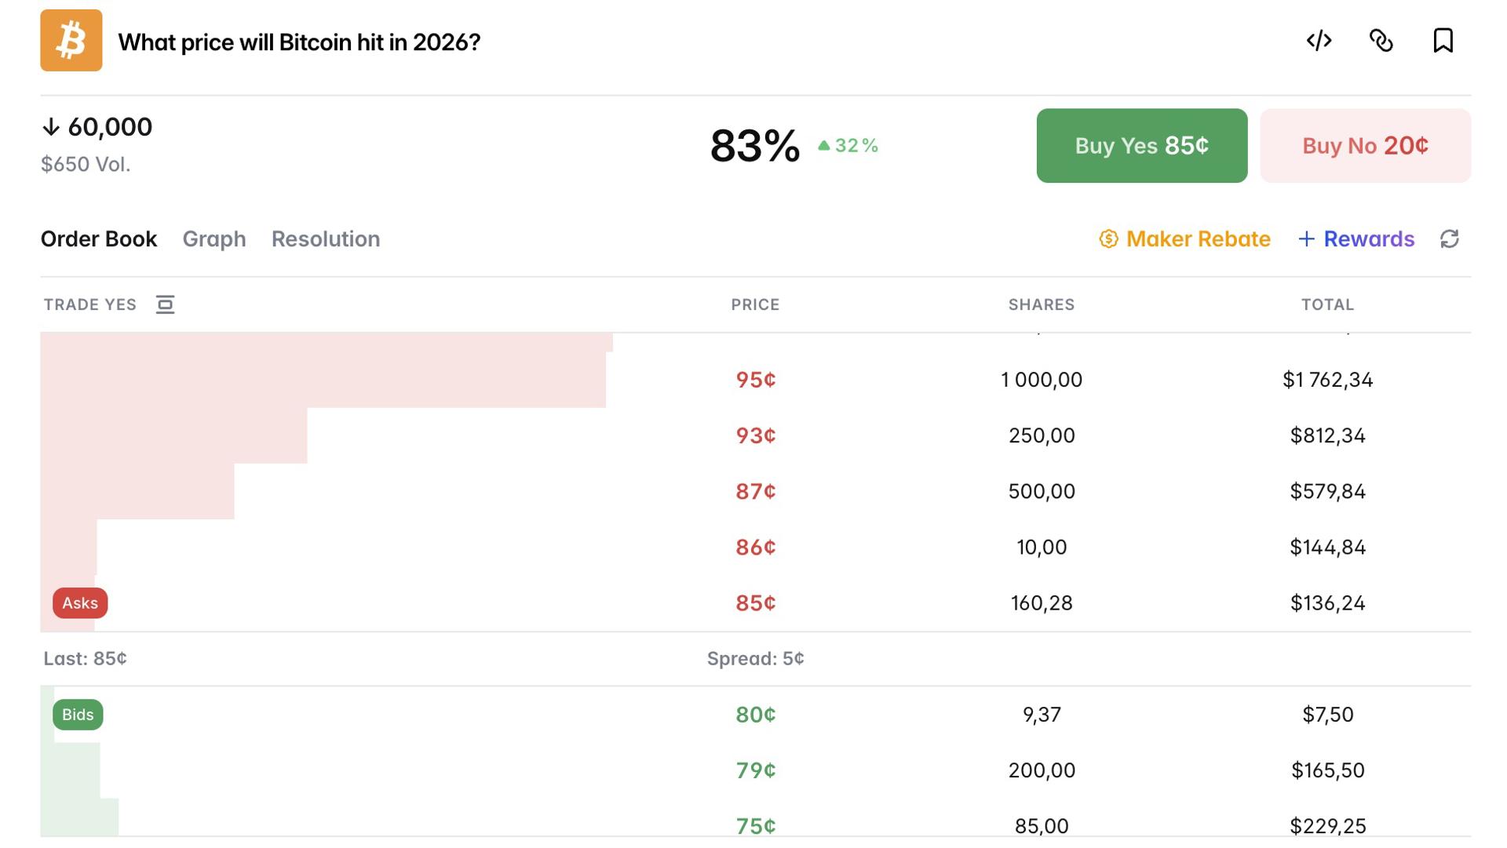1507x848 pixels.
Task: Click the Bitcoin logo icon
Action: click(71, 41)
